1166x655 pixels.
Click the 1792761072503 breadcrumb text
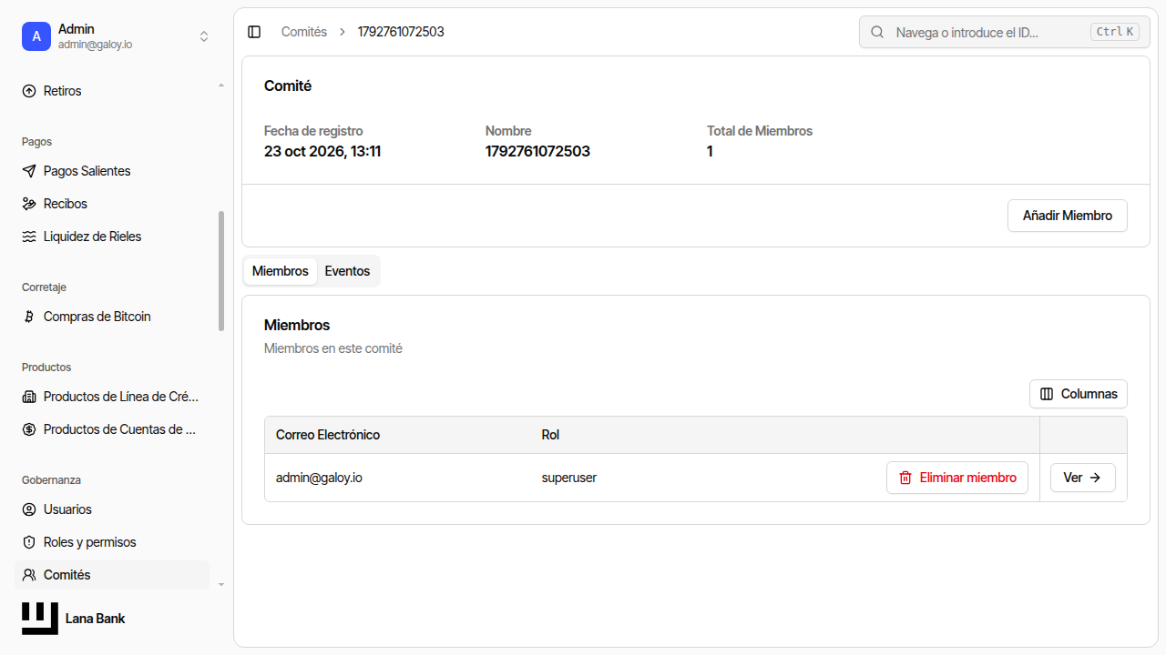click(401, 32)
